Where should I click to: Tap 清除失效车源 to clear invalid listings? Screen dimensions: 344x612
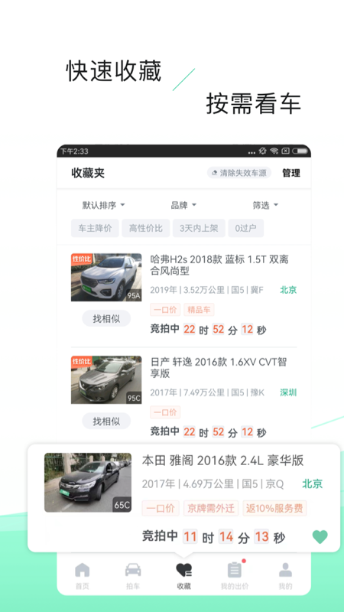pos(239,173)
